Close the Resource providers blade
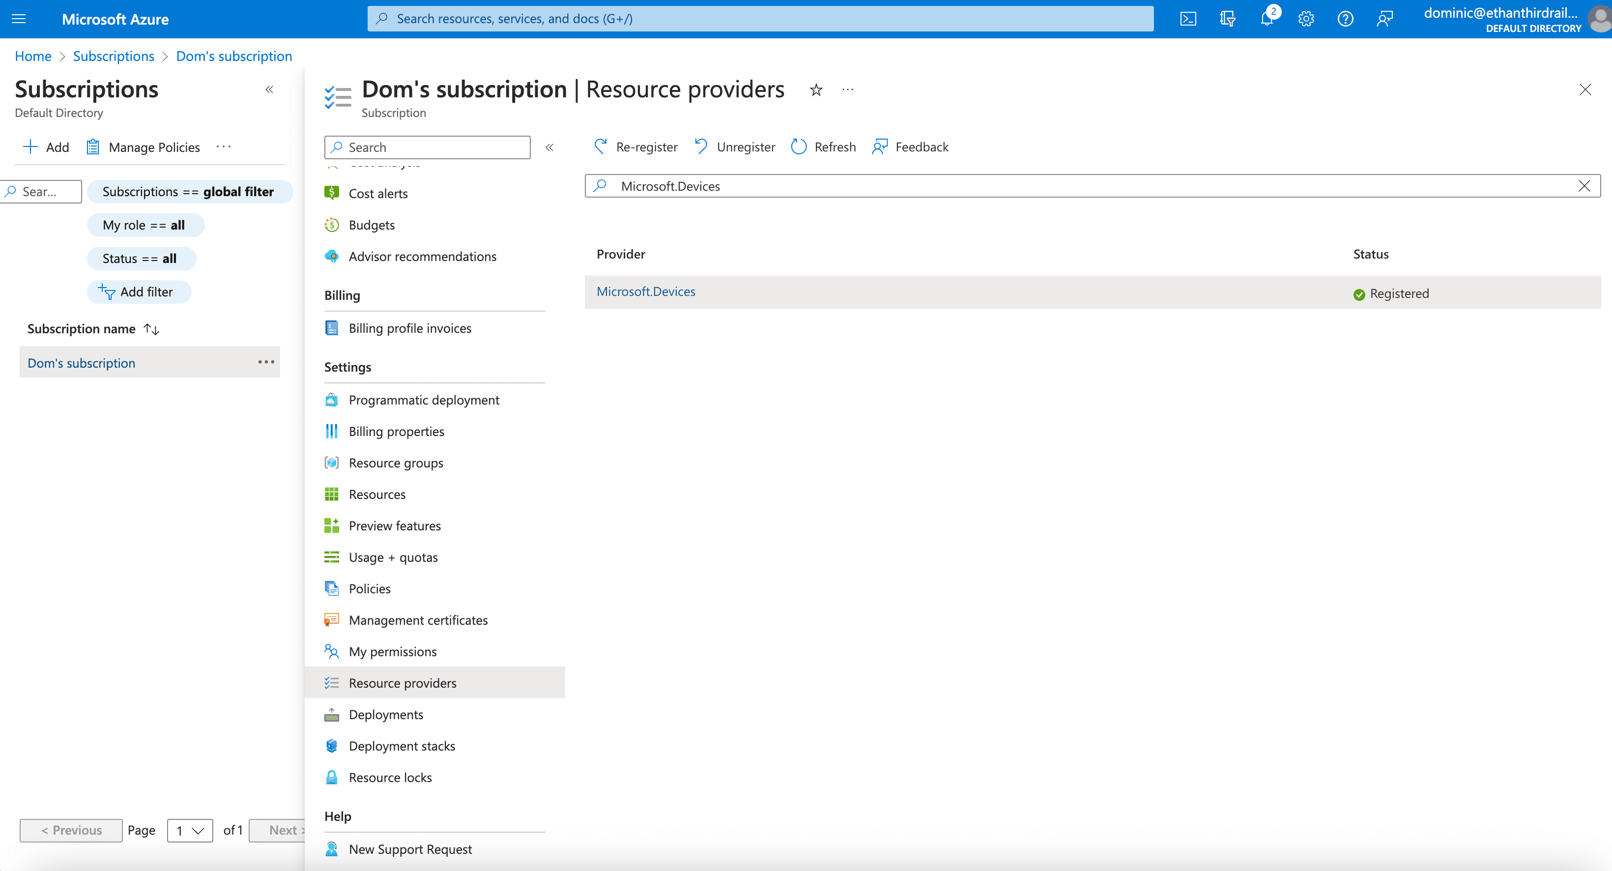Screen dimensions: 1612x871 [1584, 89]
